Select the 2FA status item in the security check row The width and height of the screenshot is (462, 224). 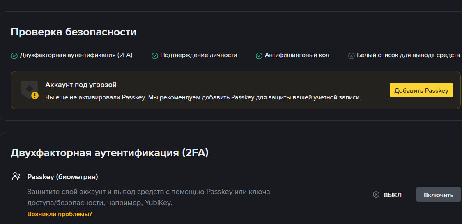tap(76, 55)
